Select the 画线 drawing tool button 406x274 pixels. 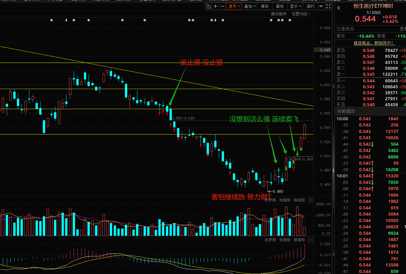pos(280,6)
